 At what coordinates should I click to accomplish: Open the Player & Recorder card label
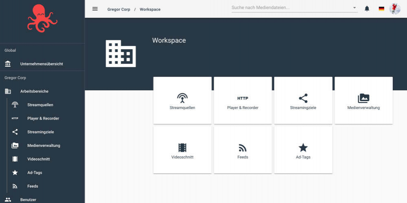coord(243,108)
